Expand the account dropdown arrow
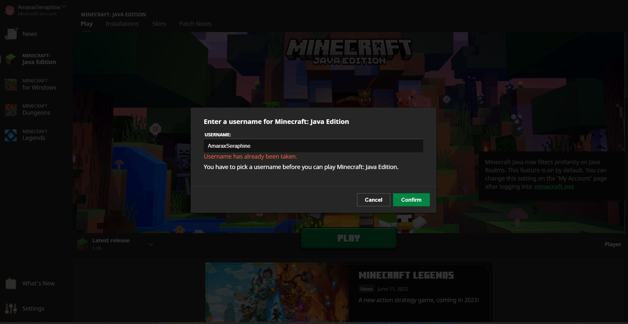The height and width of the screenshot is (324, 628). (x=64, y=6)
